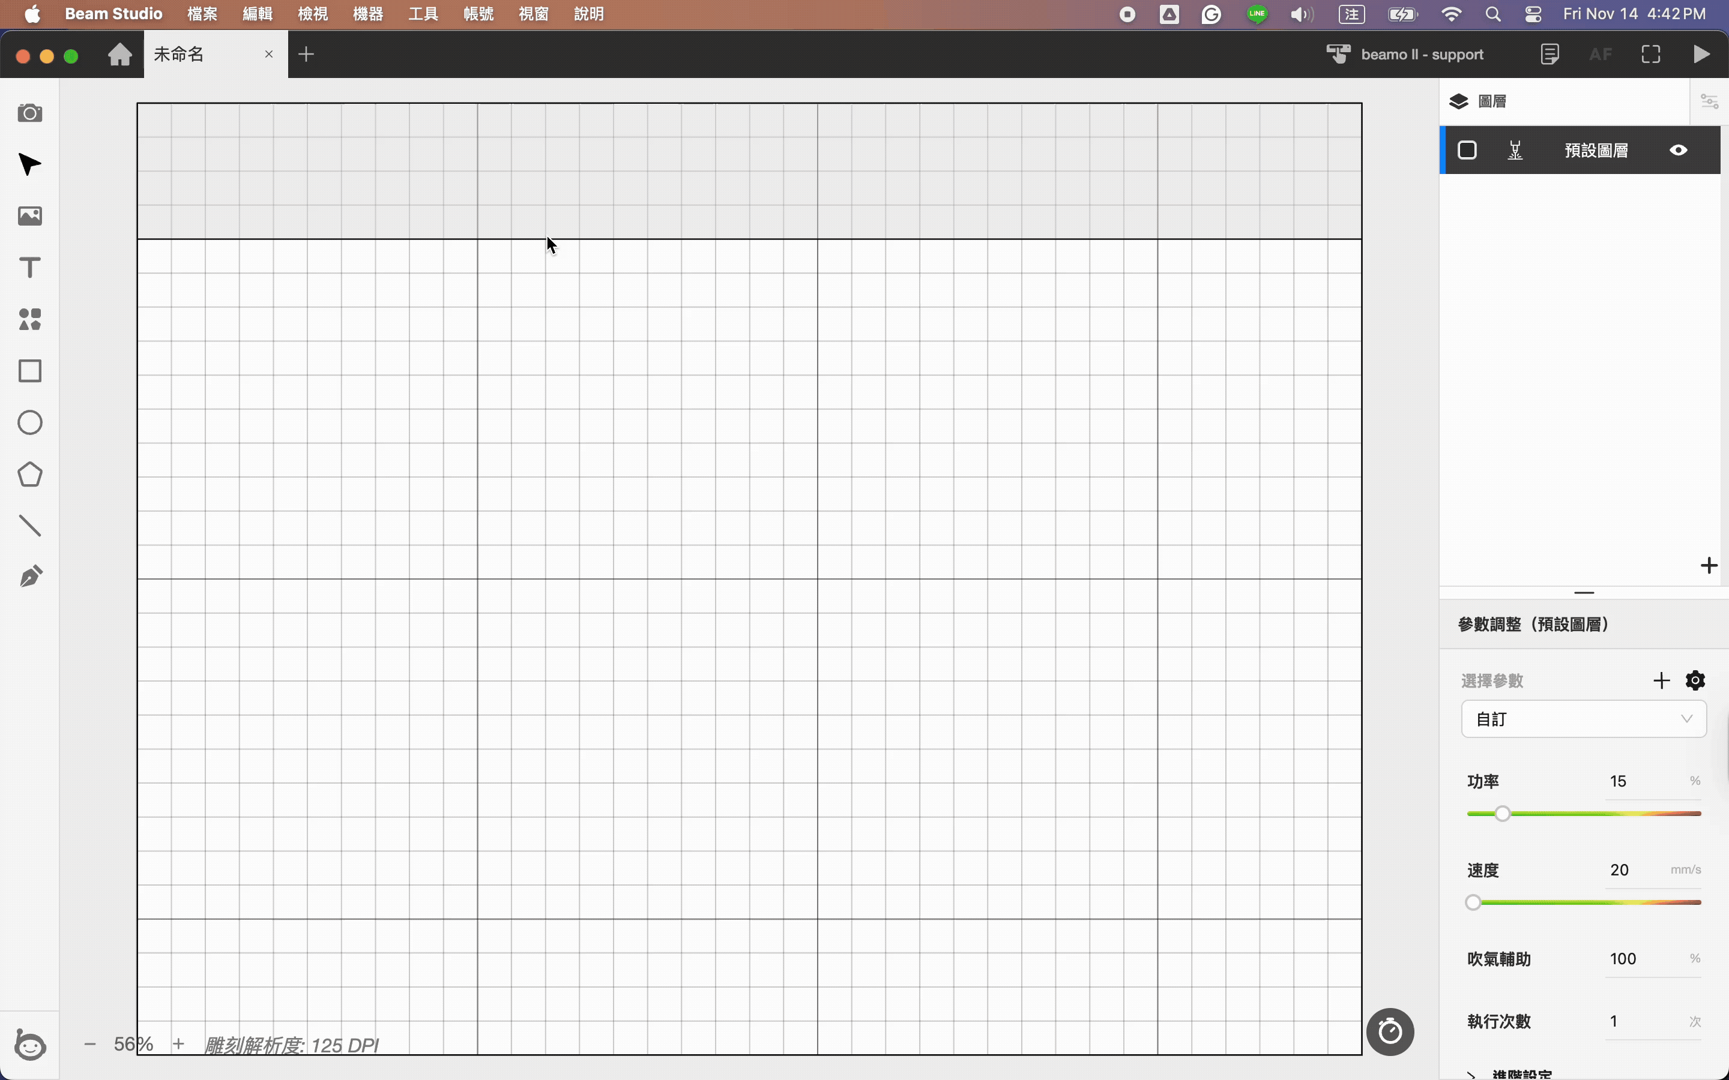Close the 未命名 tab

pos(268,54)
